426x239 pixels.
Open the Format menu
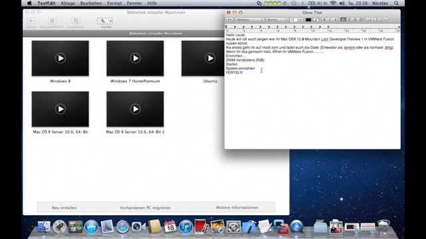(x=114, y=3)
